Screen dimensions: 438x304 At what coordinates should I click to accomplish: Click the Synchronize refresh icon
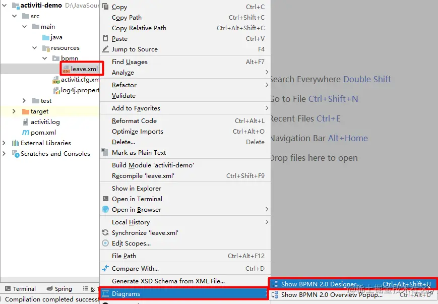click(105, 232)
